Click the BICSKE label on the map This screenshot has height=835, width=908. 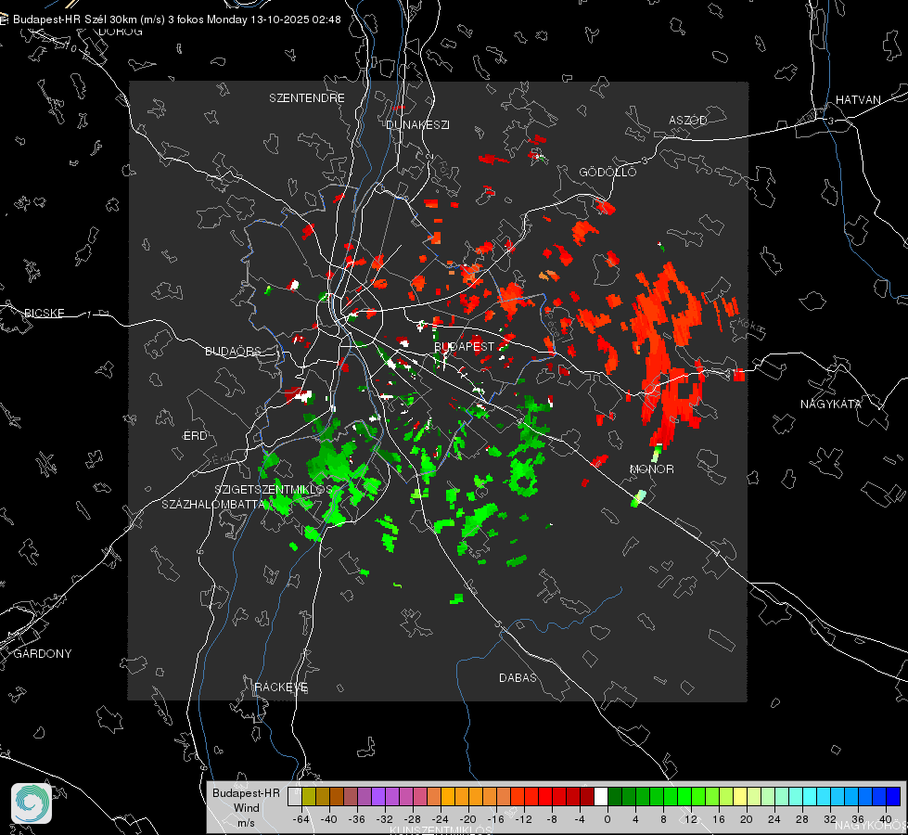click(x=44, y=313)
